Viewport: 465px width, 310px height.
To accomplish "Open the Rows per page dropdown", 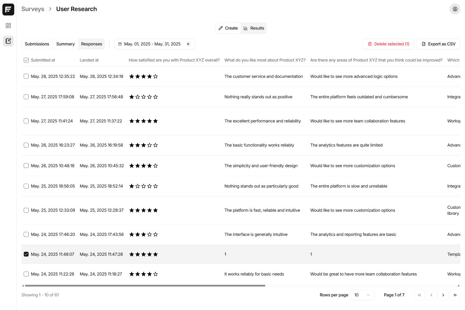I will point(362,295).
